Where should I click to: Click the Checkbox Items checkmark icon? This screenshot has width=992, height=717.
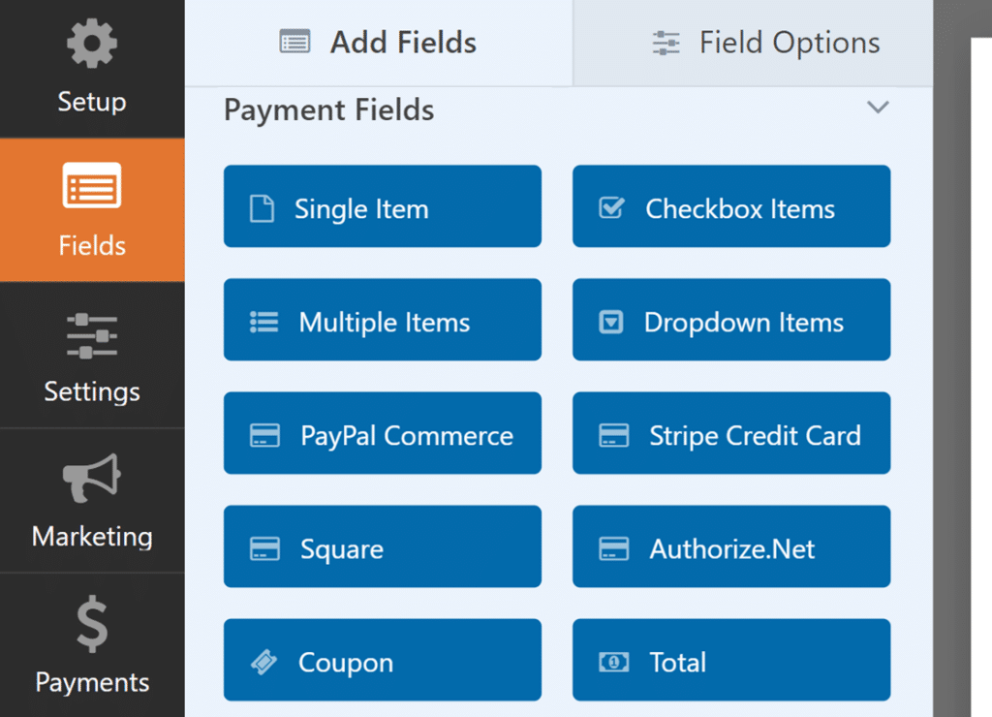(611, 208)
